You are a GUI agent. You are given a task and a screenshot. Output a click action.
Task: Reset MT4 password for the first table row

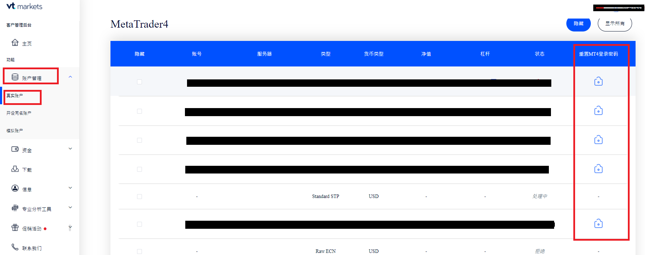pos(599,82)
